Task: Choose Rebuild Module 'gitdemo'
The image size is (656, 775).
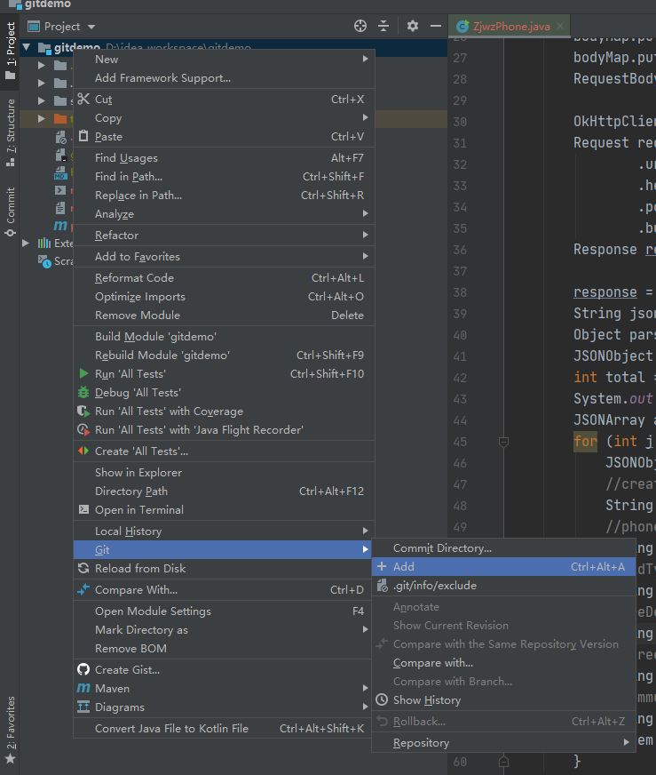Action: pyautogui.click(x=224, y=356)
